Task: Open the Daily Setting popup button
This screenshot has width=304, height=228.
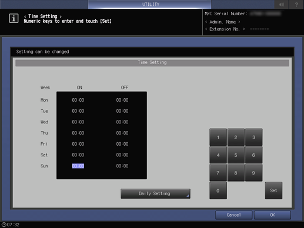Action: [x=155, y=193]
